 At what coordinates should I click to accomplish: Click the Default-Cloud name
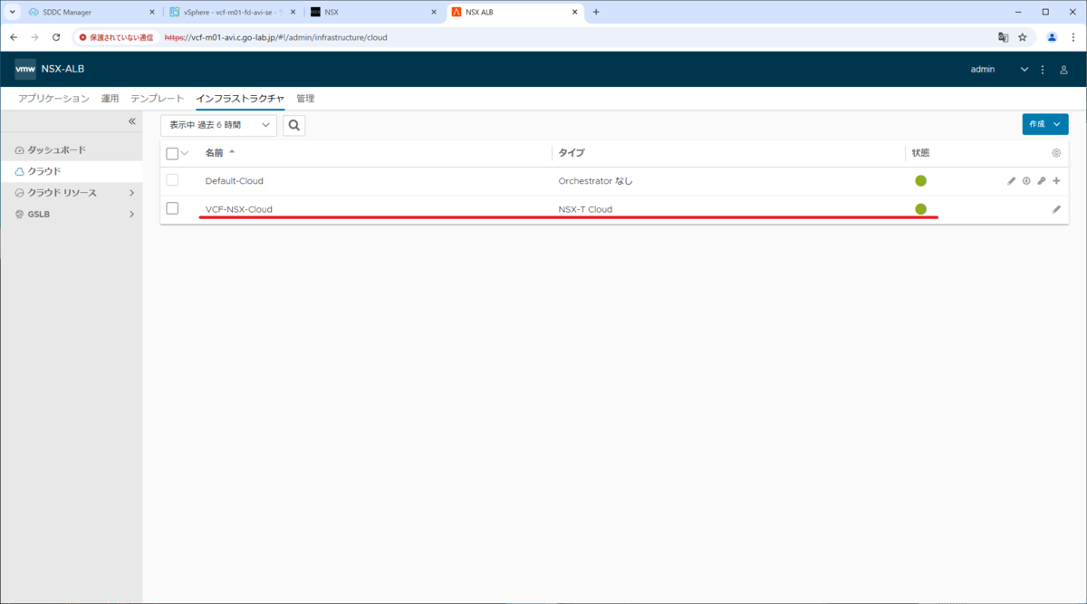[x=234, y=181]
